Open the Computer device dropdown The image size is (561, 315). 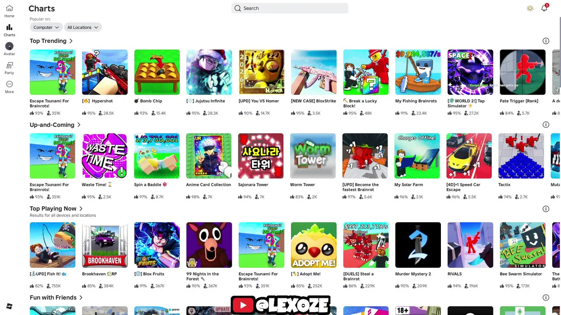(46, 27)
